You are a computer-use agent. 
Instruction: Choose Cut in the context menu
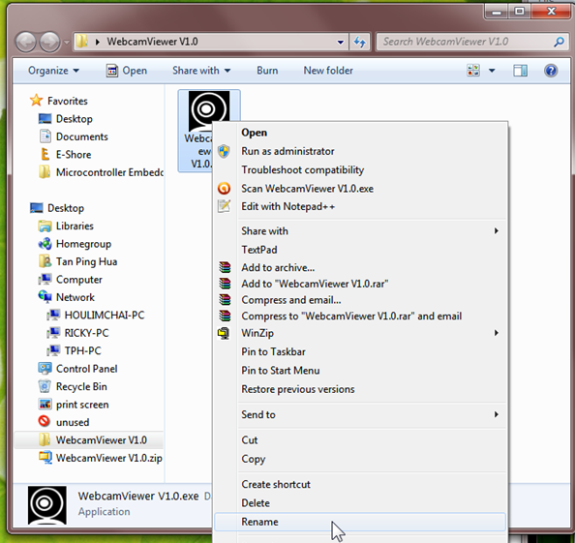pos(360,440)
